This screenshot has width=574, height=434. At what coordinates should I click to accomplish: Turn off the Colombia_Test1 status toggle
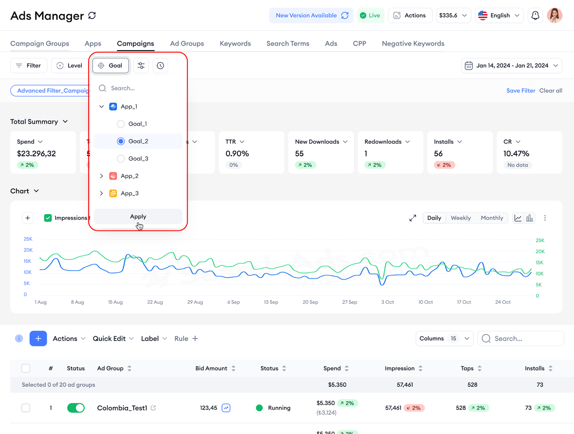coord(76,408)
